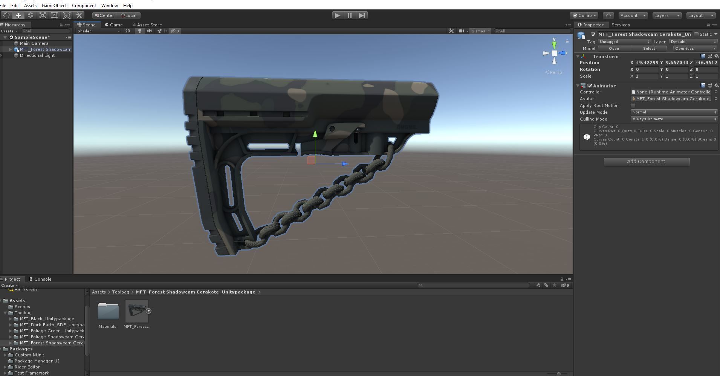Select the Scale tool

pos(43,15)
